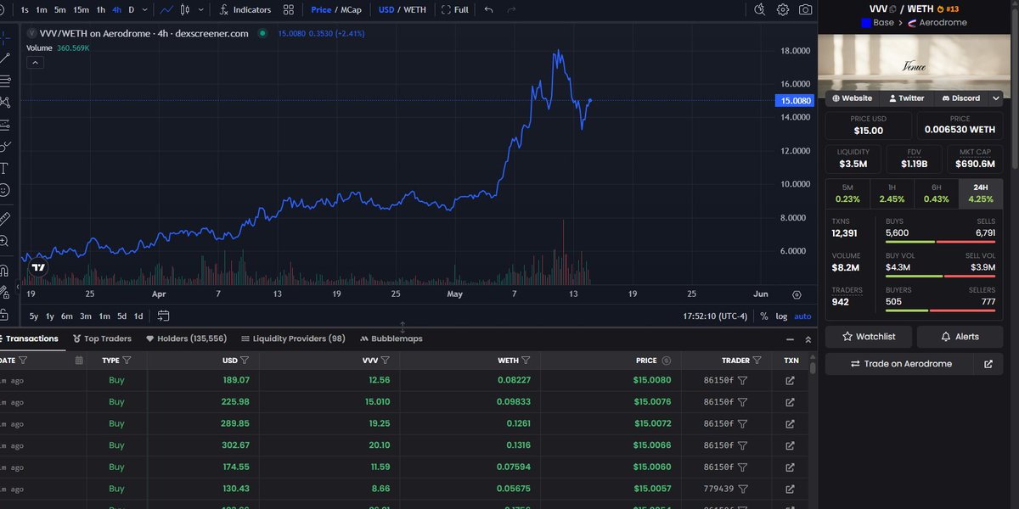Toggle chart denomination to WETH
This screenshot has width=1019, height=509.
(414, 10)
